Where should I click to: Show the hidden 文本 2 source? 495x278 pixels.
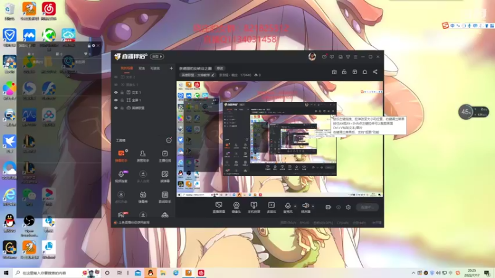(x=116, y=77)
